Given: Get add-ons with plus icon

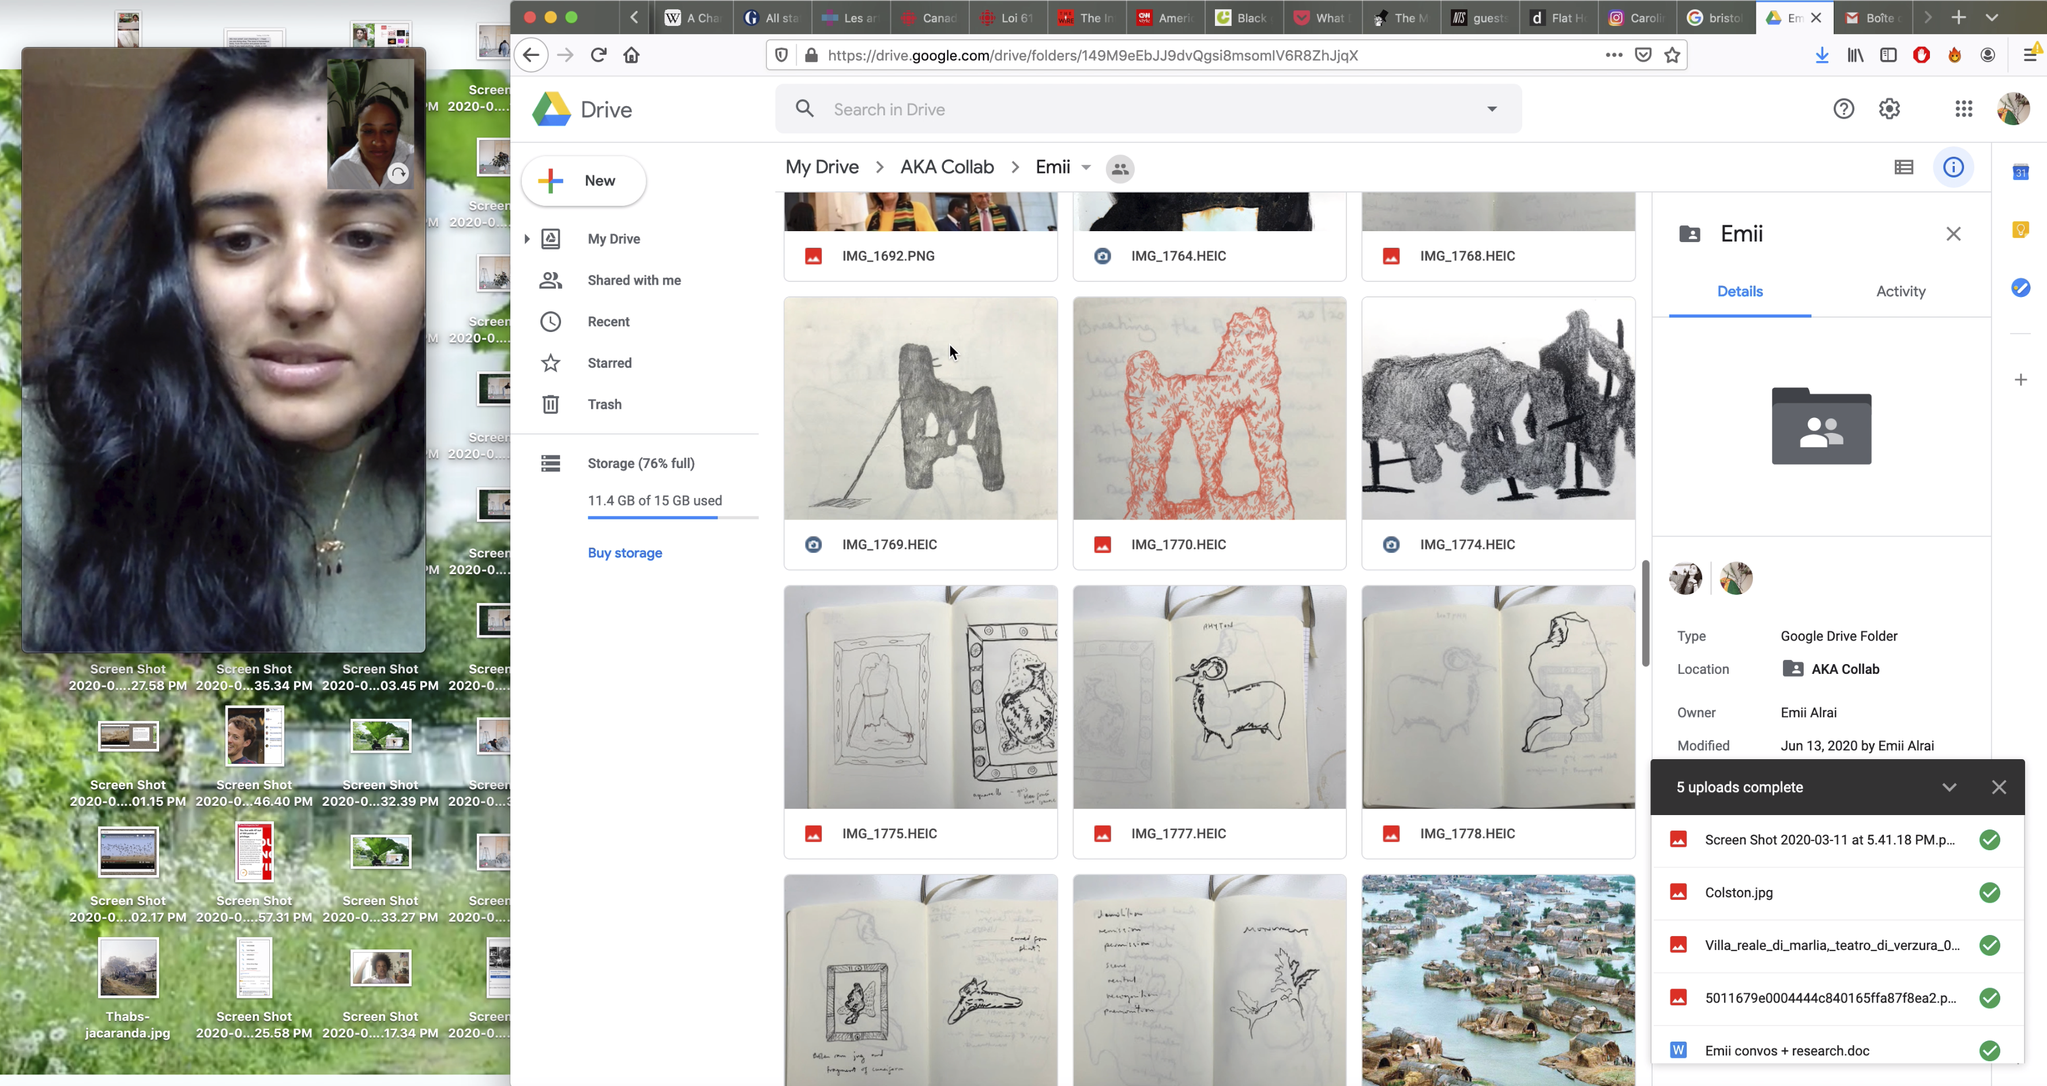Looking at the screenshot, I should (2021, 380).
